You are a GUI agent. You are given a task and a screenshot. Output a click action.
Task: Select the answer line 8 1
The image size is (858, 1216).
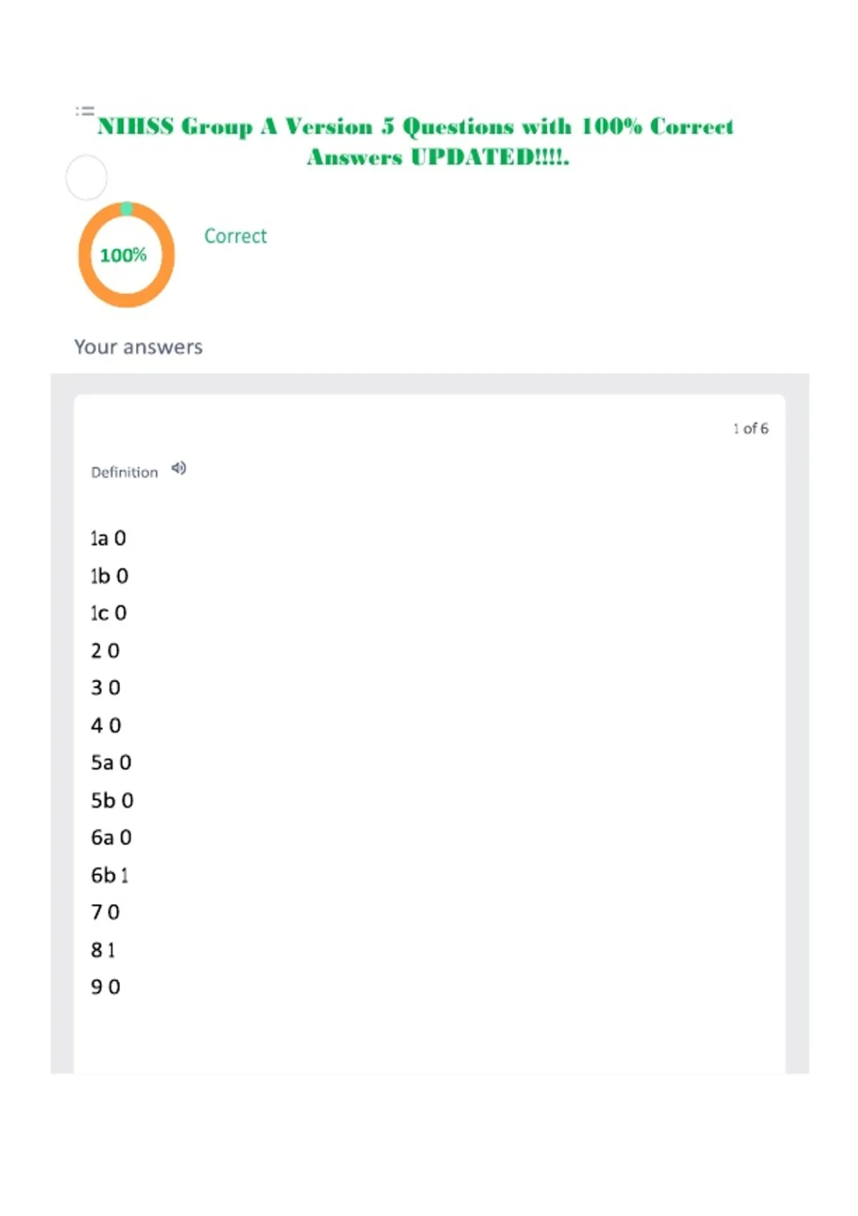point(103,950)
